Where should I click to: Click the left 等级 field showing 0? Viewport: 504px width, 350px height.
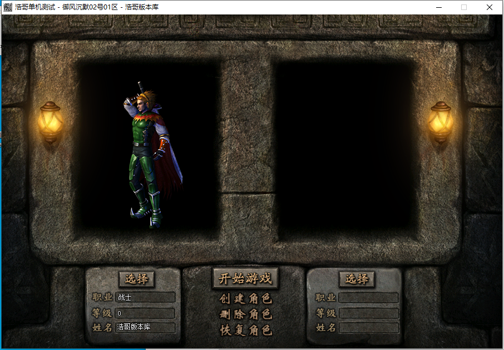145,313
